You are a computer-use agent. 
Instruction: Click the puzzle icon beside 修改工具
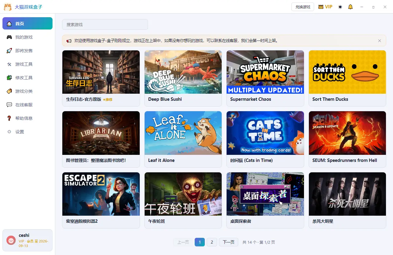pyautogui.click(x=9, y=78)
